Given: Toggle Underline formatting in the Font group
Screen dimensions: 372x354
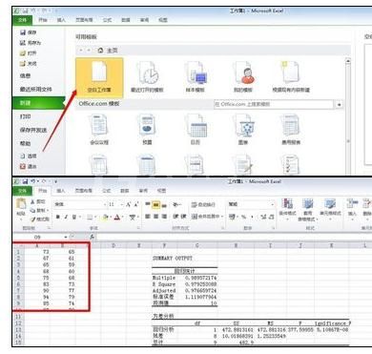Looking at the screenshot, I should pyautogui.click(x=73, y=217).
